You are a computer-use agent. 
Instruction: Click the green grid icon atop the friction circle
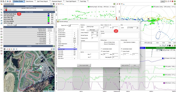tap(175, 4)
